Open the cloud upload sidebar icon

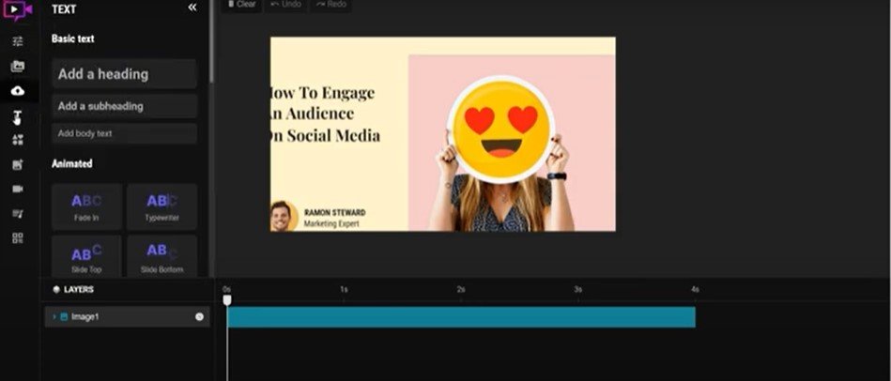pyautogui.click(x=18, y=91)
